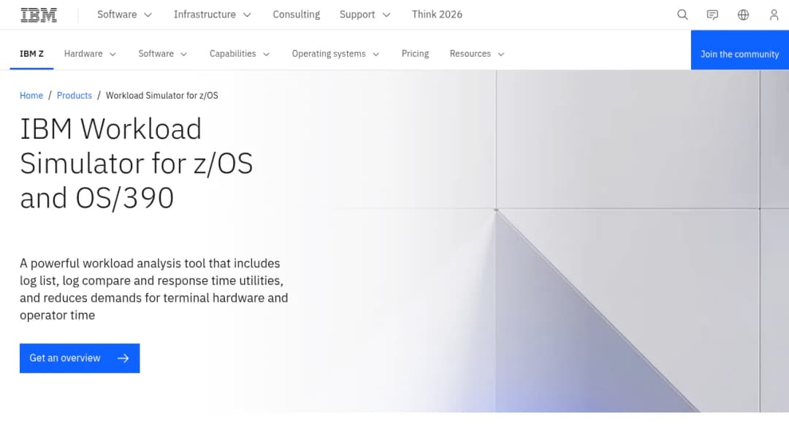
Task: Expand the Capabilities submenu
Action: point(240,54)
